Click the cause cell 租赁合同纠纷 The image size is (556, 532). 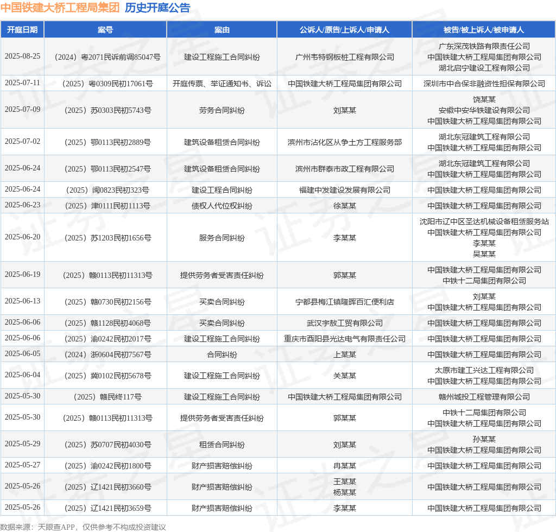[x=222, y=445]
